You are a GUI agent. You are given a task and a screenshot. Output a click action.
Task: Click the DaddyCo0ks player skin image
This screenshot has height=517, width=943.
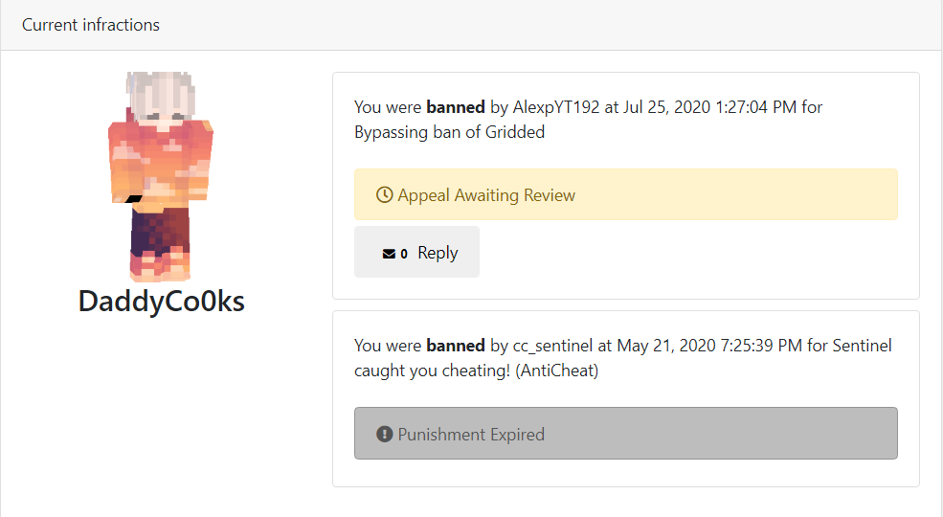tap(161, 177)
